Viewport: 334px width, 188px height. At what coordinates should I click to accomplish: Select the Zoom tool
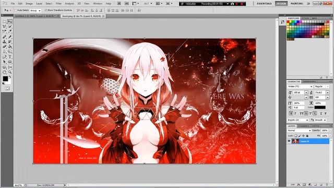coord(10,72)
